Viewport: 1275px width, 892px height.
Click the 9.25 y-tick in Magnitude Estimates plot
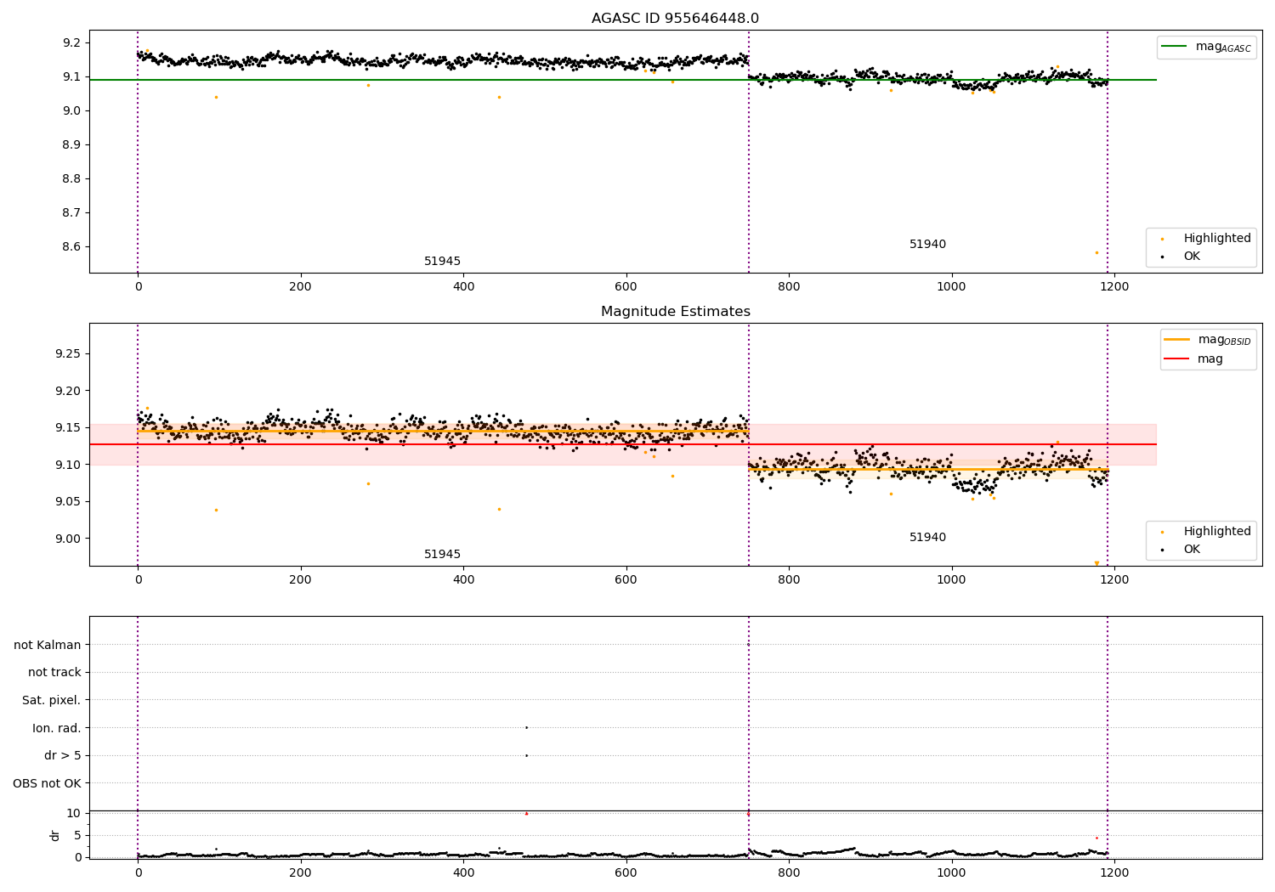point(68,353)
